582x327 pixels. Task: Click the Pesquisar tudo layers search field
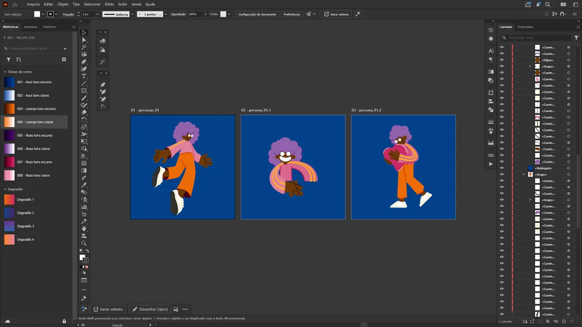538,38
